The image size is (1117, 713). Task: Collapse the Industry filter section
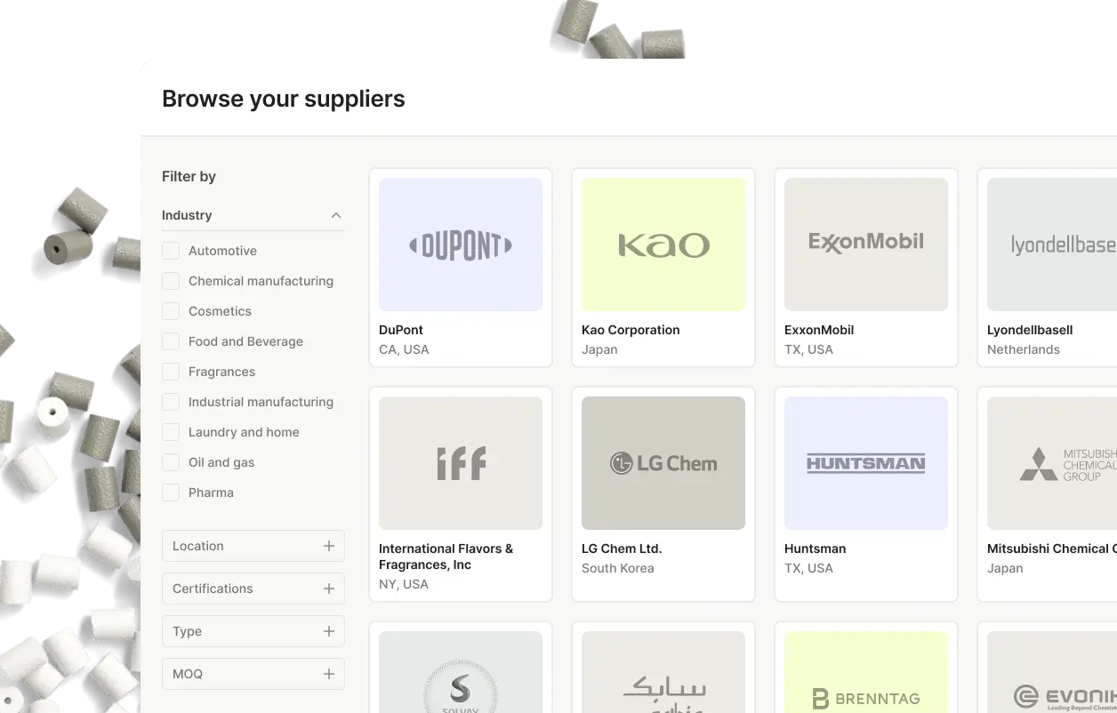[x=336, y=214]
